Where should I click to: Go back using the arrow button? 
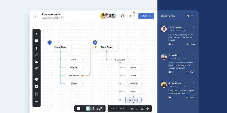pyautogui.click(x=35, y=16)
